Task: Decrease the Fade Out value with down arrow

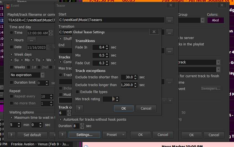Action: [107, 65]
